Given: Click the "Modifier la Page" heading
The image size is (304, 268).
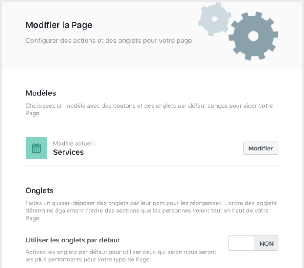Looking at the screenshot, I should (59, 25).
